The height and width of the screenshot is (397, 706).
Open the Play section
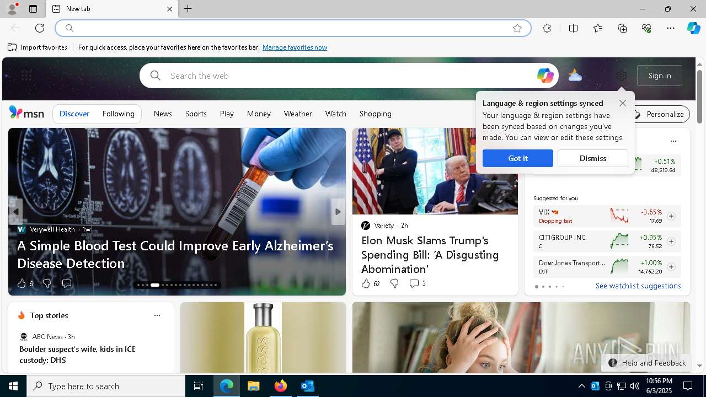pyautogui.click(x=227, y=114)
